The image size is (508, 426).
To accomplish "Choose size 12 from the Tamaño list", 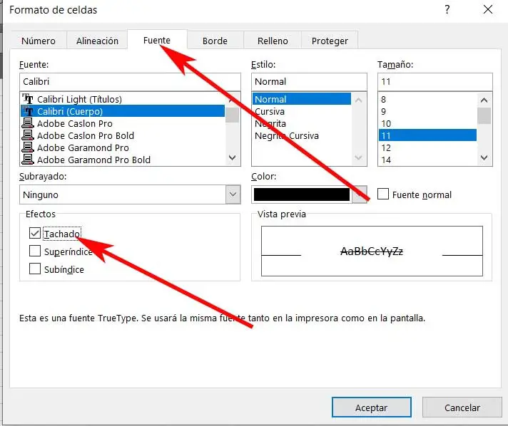I will click(386, 148).
